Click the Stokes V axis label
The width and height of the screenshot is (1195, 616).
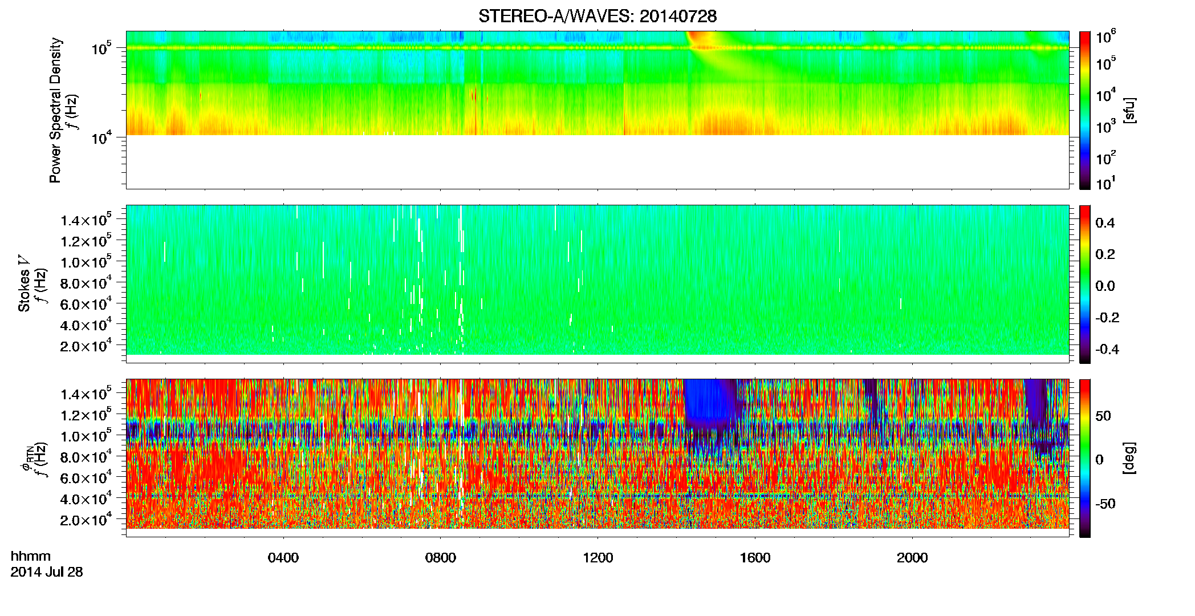[x=24, y=283]
